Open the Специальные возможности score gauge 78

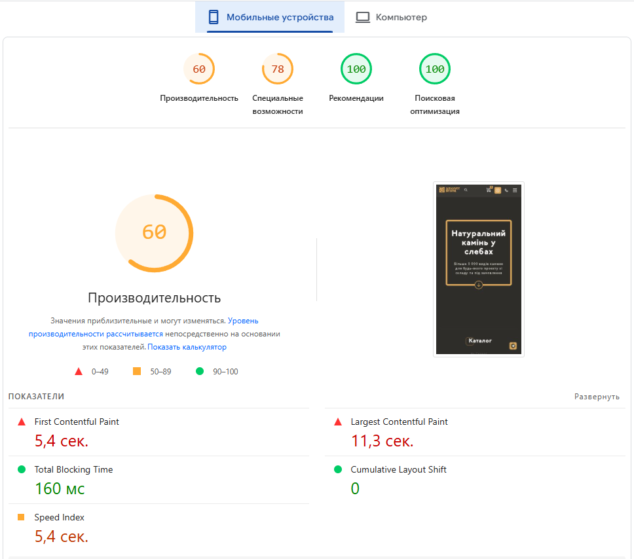click(278, 69)
